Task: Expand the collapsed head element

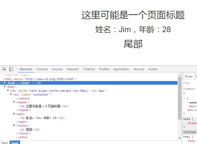Action: [x=5, y=83]
